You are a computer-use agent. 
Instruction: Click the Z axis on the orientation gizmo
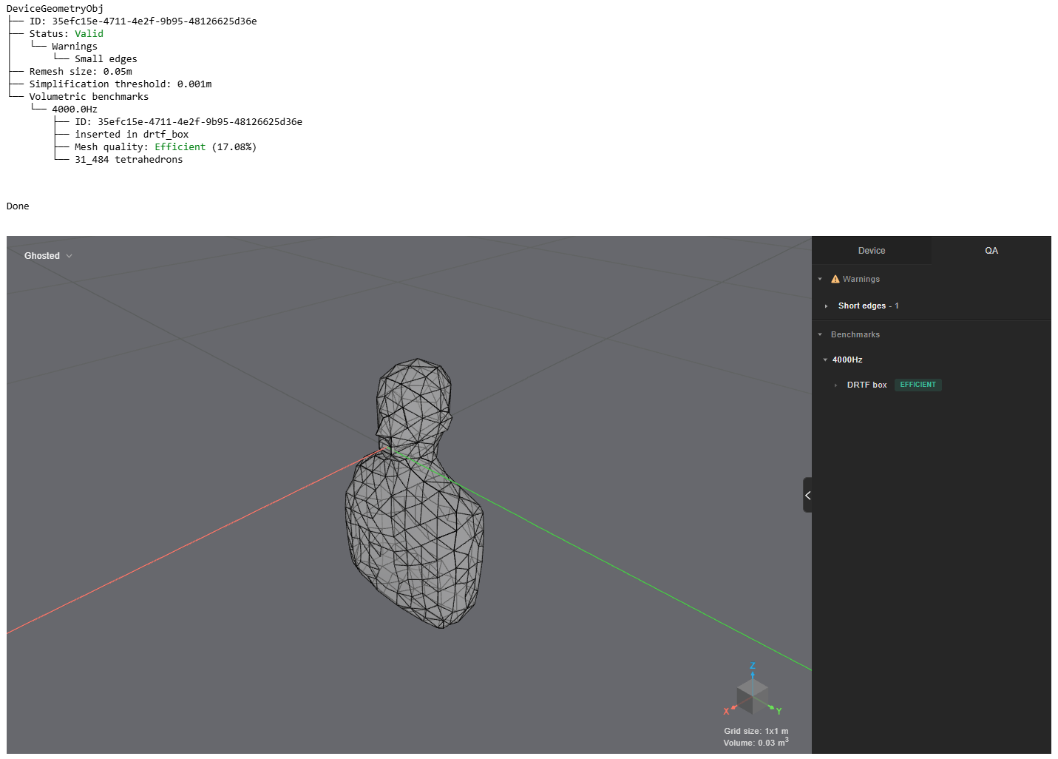pyautogui.click(x=753, y=666)
